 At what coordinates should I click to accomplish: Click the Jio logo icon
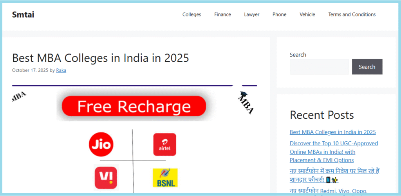101,144
